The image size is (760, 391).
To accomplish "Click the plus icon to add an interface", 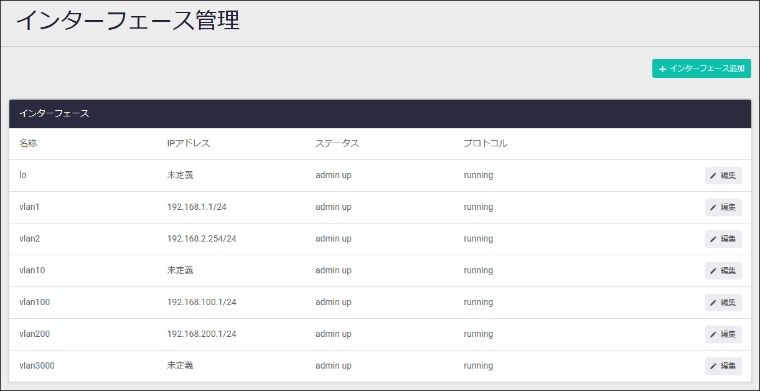I will pyautogui.click(x=662, y=68).
